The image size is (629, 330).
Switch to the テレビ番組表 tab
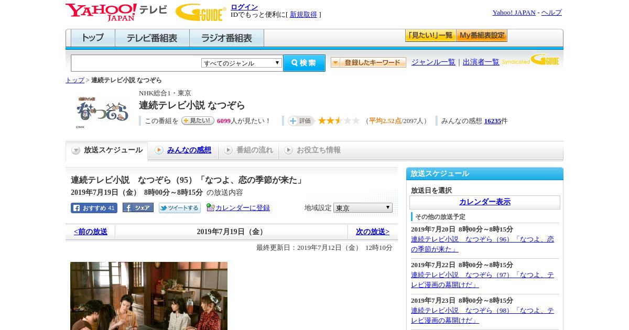pos(152,38)
